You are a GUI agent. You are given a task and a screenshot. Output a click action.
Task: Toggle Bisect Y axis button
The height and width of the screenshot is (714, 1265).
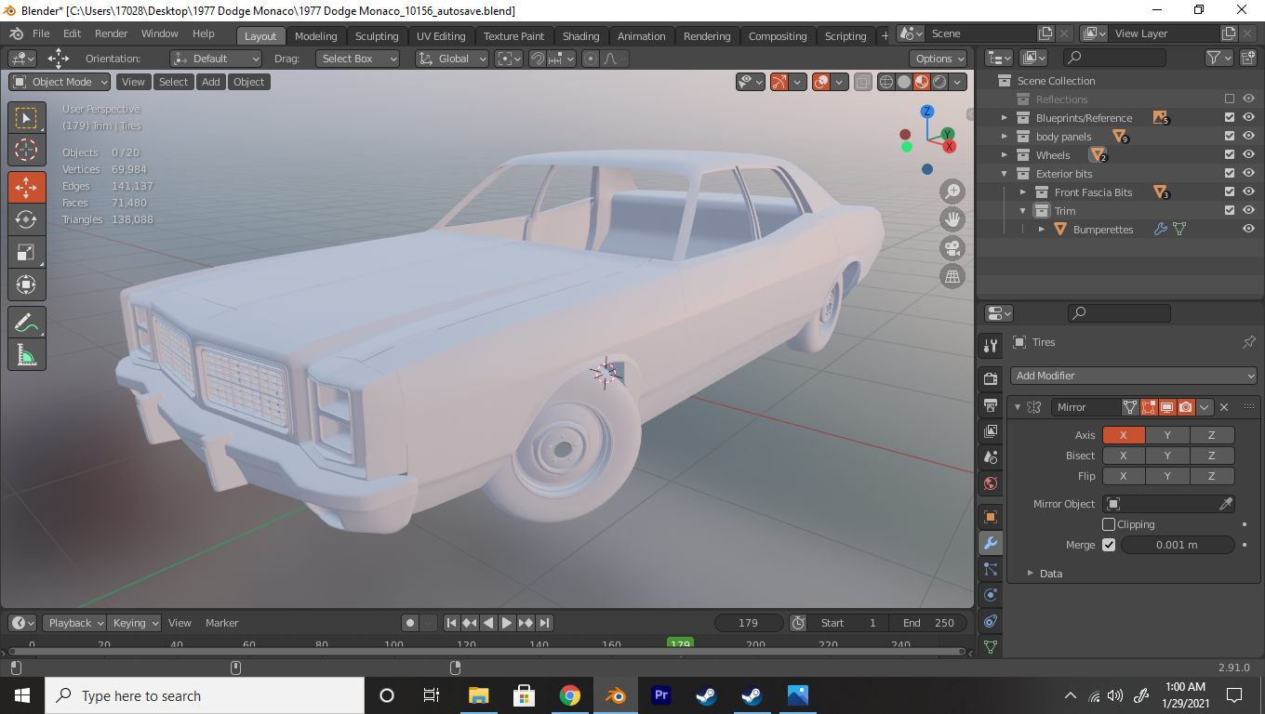[x=1167, y=456]
